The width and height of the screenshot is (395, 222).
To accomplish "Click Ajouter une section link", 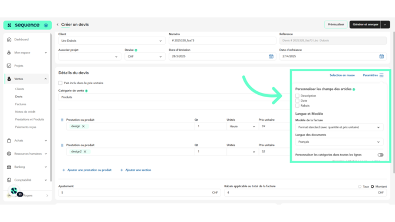I will [x=138, y=170].
